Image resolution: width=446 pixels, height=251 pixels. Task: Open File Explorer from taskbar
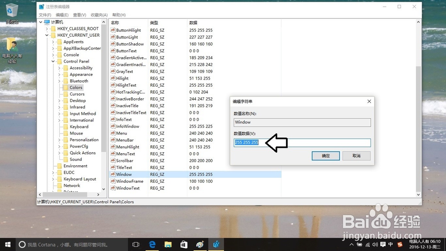tap(168, 244)
